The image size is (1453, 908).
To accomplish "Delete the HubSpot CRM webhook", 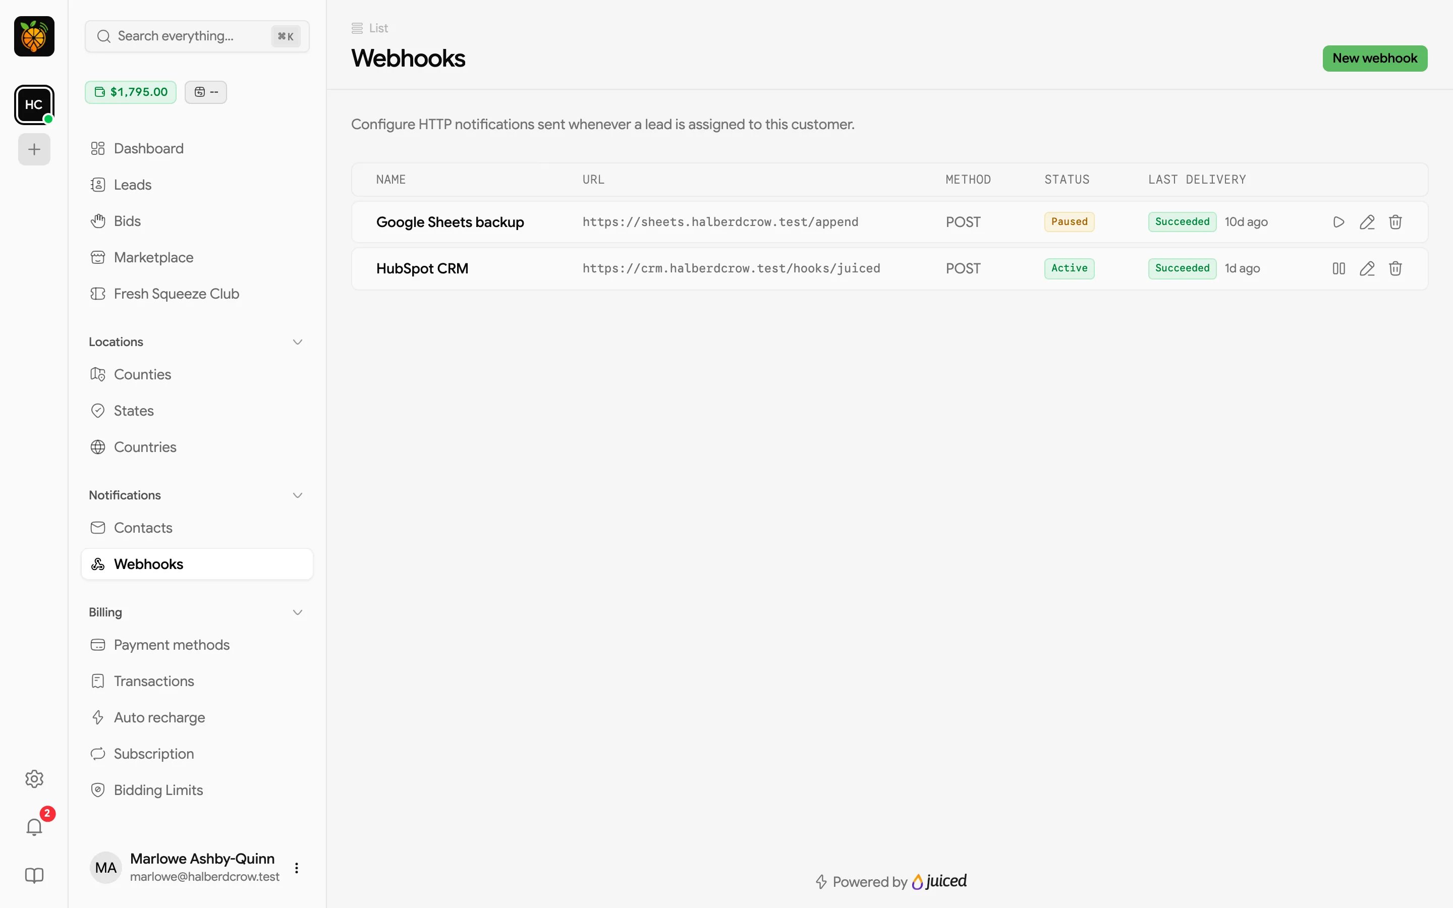I will pos(1395,268).
